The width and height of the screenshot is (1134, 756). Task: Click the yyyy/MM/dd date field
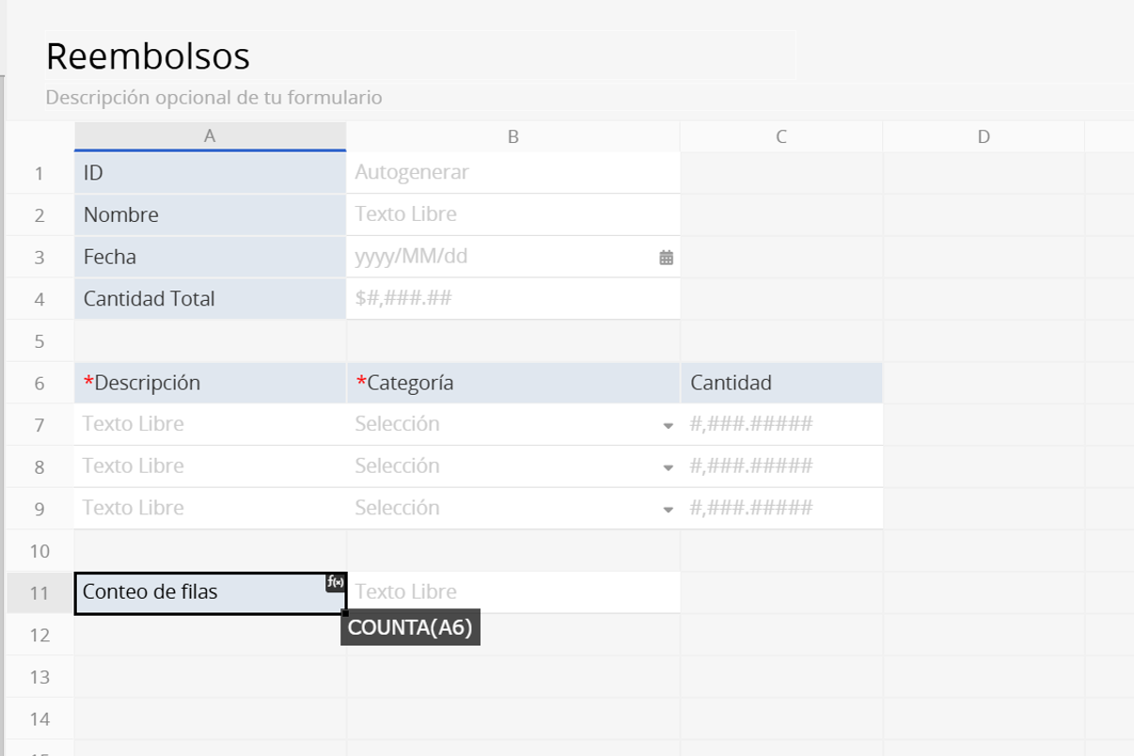pyautogui.click(x=498, y=257)
